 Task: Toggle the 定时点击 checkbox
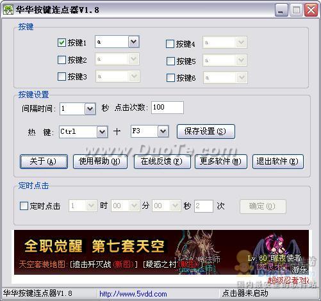24,206
